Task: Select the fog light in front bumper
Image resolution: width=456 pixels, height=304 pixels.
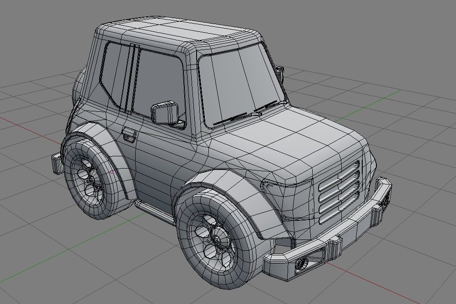Action: coord(303,263)
